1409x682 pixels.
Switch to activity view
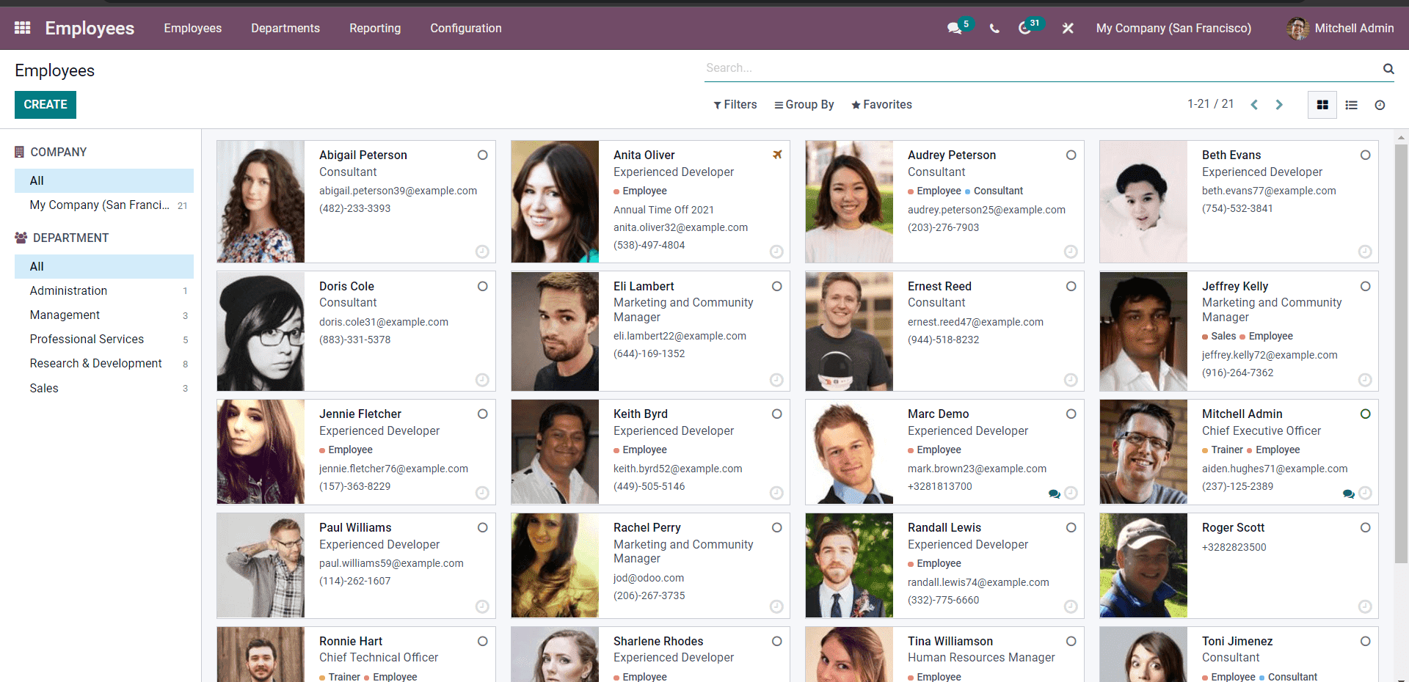pos(1380,105)
